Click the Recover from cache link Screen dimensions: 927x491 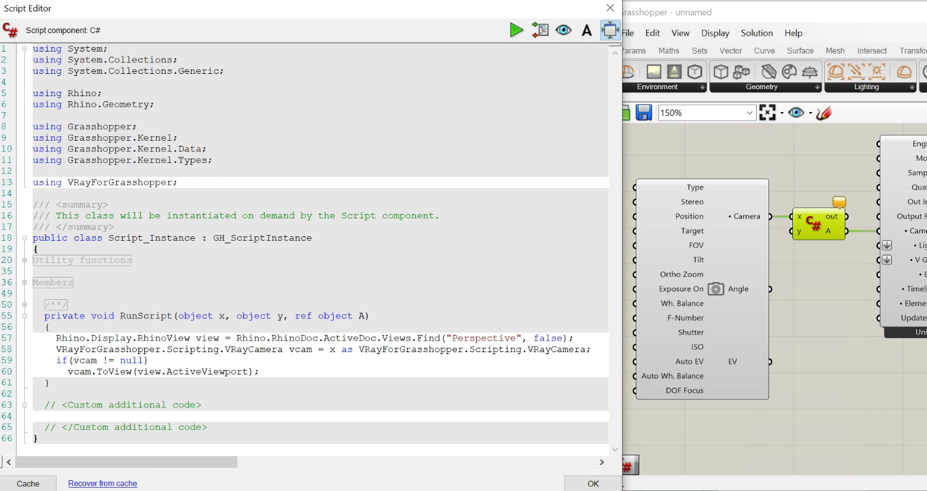(x=103, y=483)
